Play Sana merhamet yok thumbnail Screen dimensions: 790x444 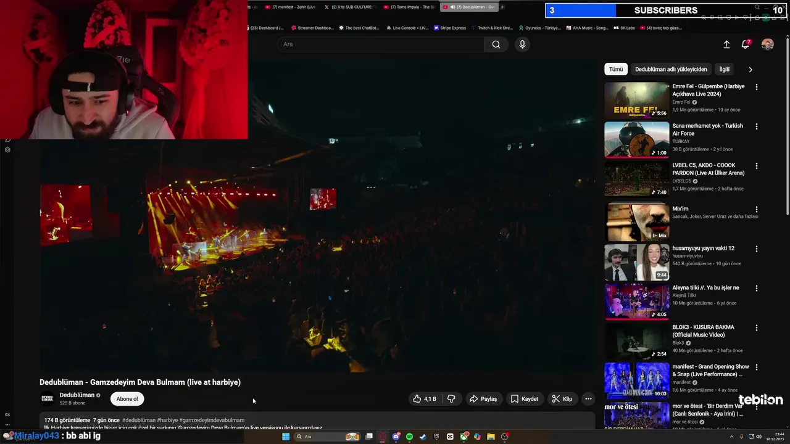pyautogui.click(x=636, y=140)
